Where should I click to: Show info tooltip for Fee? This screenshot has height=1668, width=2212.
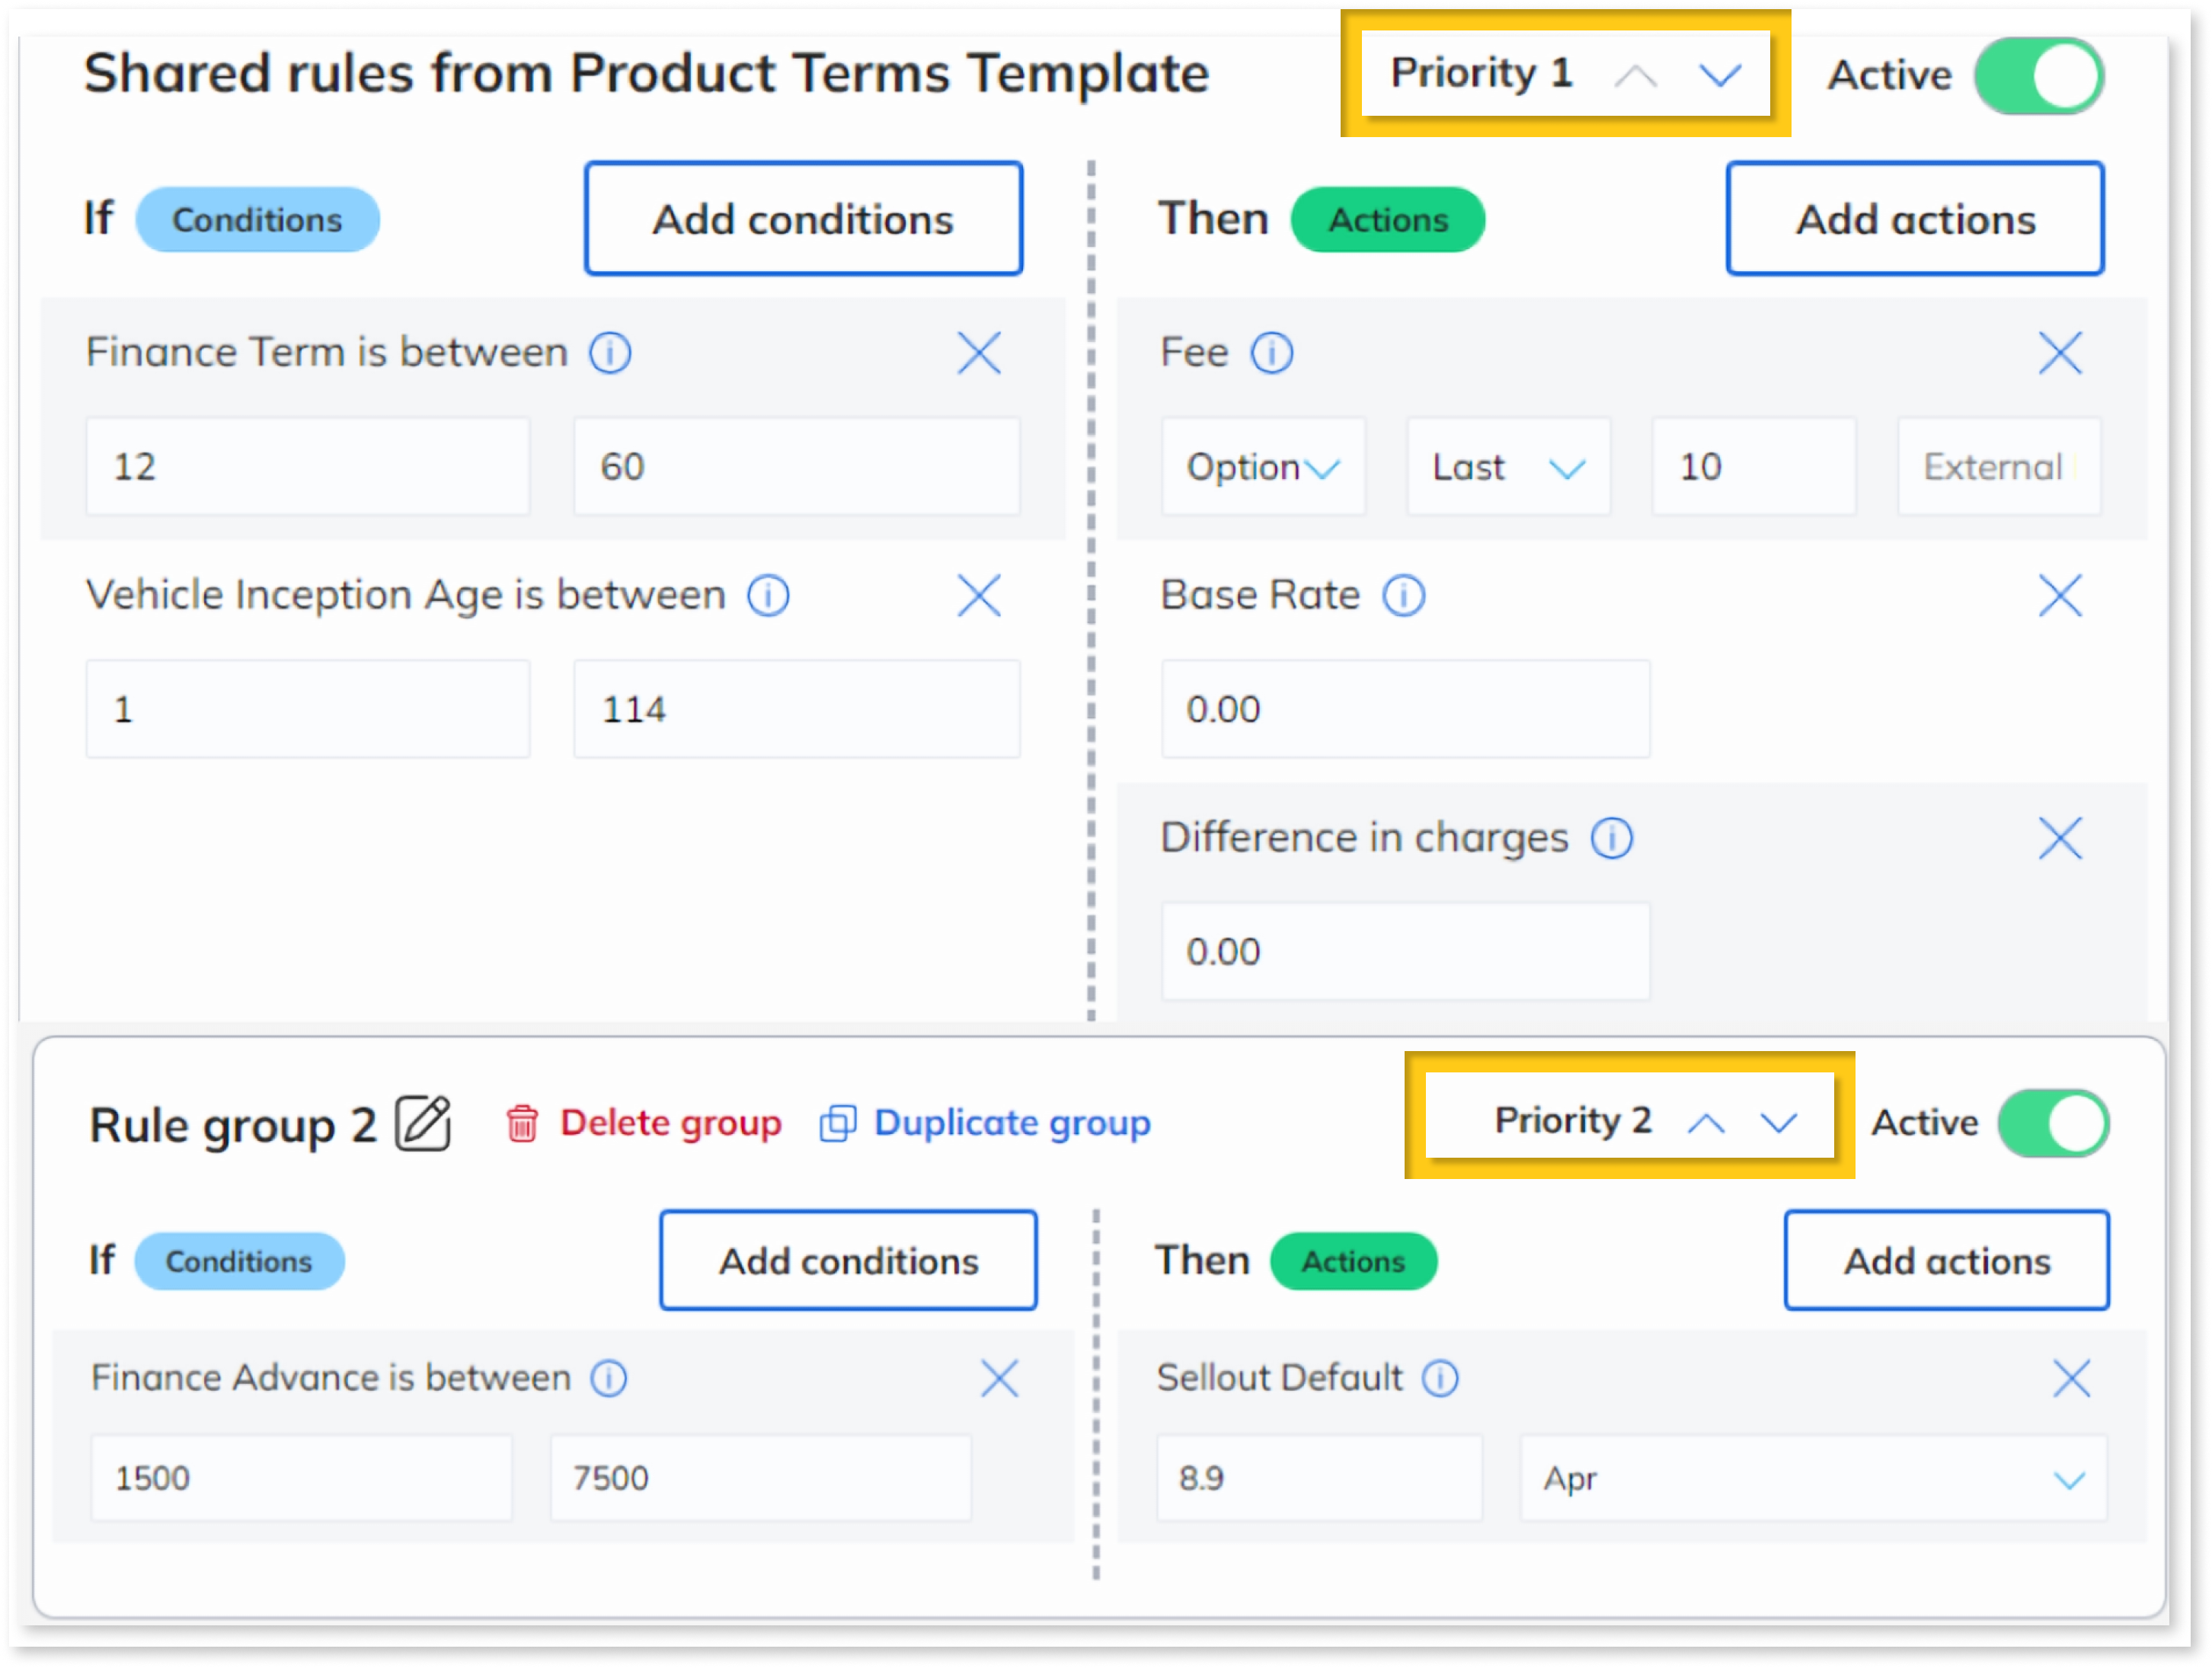[x=1272, y=353]
